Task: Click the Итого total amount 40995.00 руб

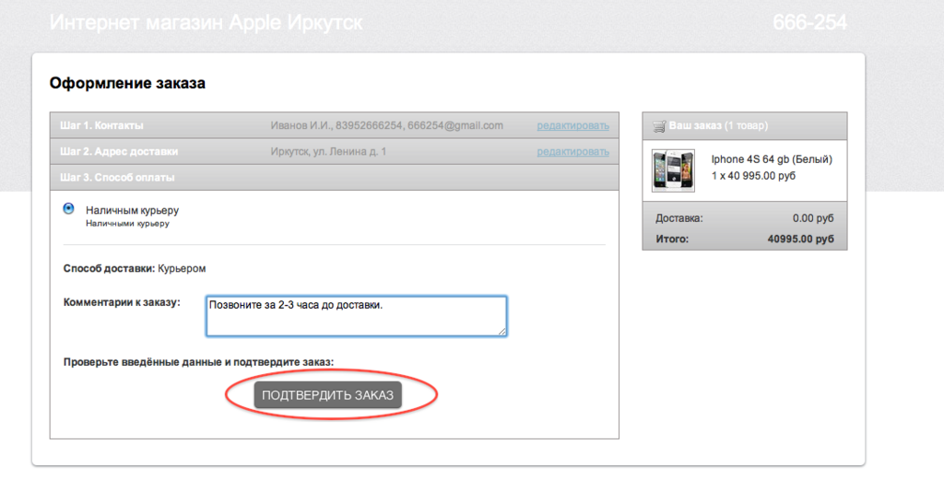Action: pyautogui.click(x=801, y=239)
